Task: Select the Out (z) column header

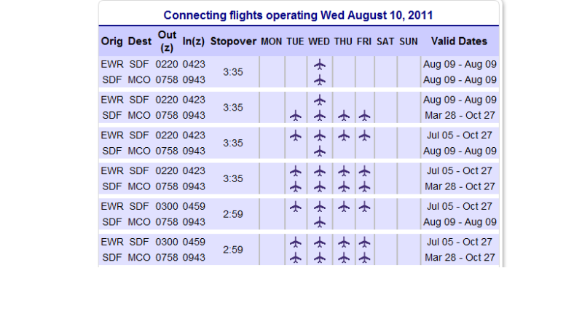Action: click(x=167, y=42)
